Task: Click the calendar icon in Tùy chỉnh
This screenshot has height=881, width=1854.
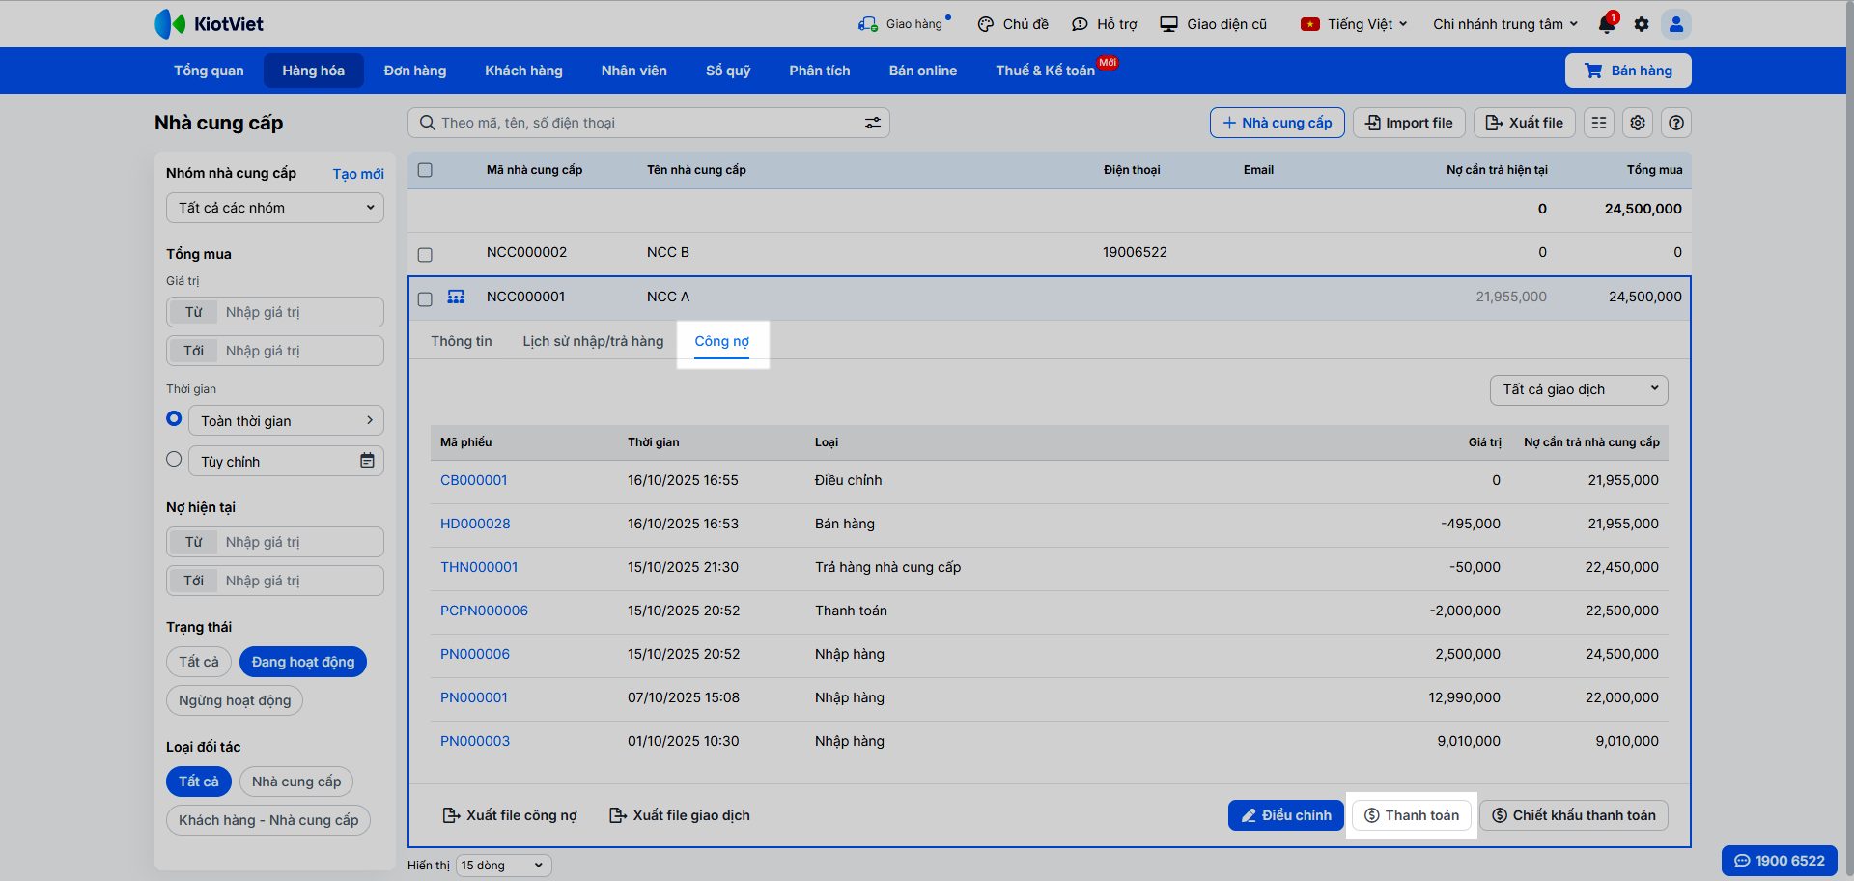Action: [367, 461]
